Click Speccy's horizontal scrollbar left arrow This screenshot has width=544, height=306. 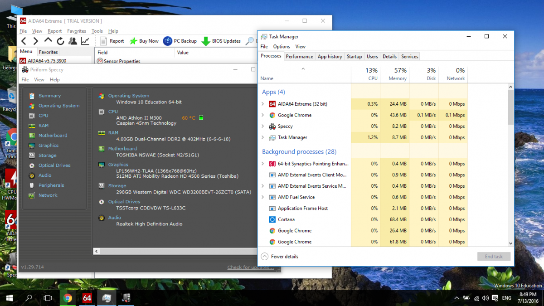[x=97, y=251]
